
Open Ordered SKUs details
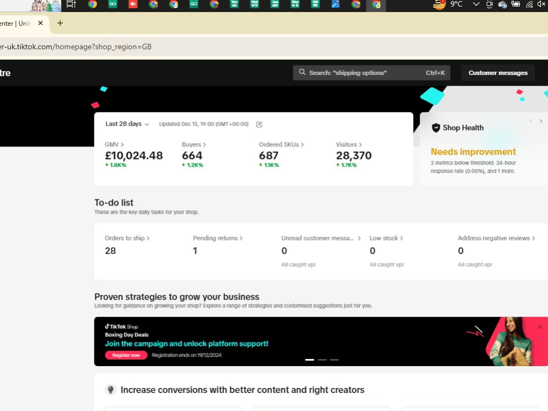[x=281, y=145]
